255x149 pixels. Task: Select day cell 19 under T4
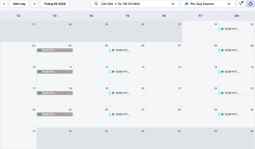91,95
